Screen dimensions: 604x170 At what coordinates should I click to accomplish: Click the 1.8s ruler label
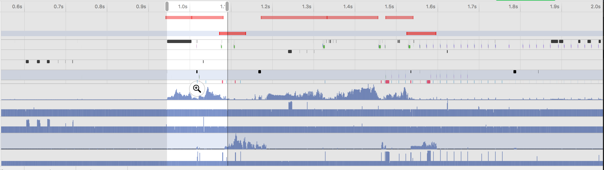click(x=513, y=7)
